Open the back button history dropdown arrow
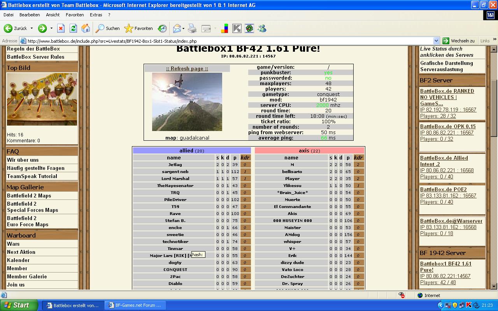Image resolution: width=498 pixels, height=311 pixels. pos(32,28)
